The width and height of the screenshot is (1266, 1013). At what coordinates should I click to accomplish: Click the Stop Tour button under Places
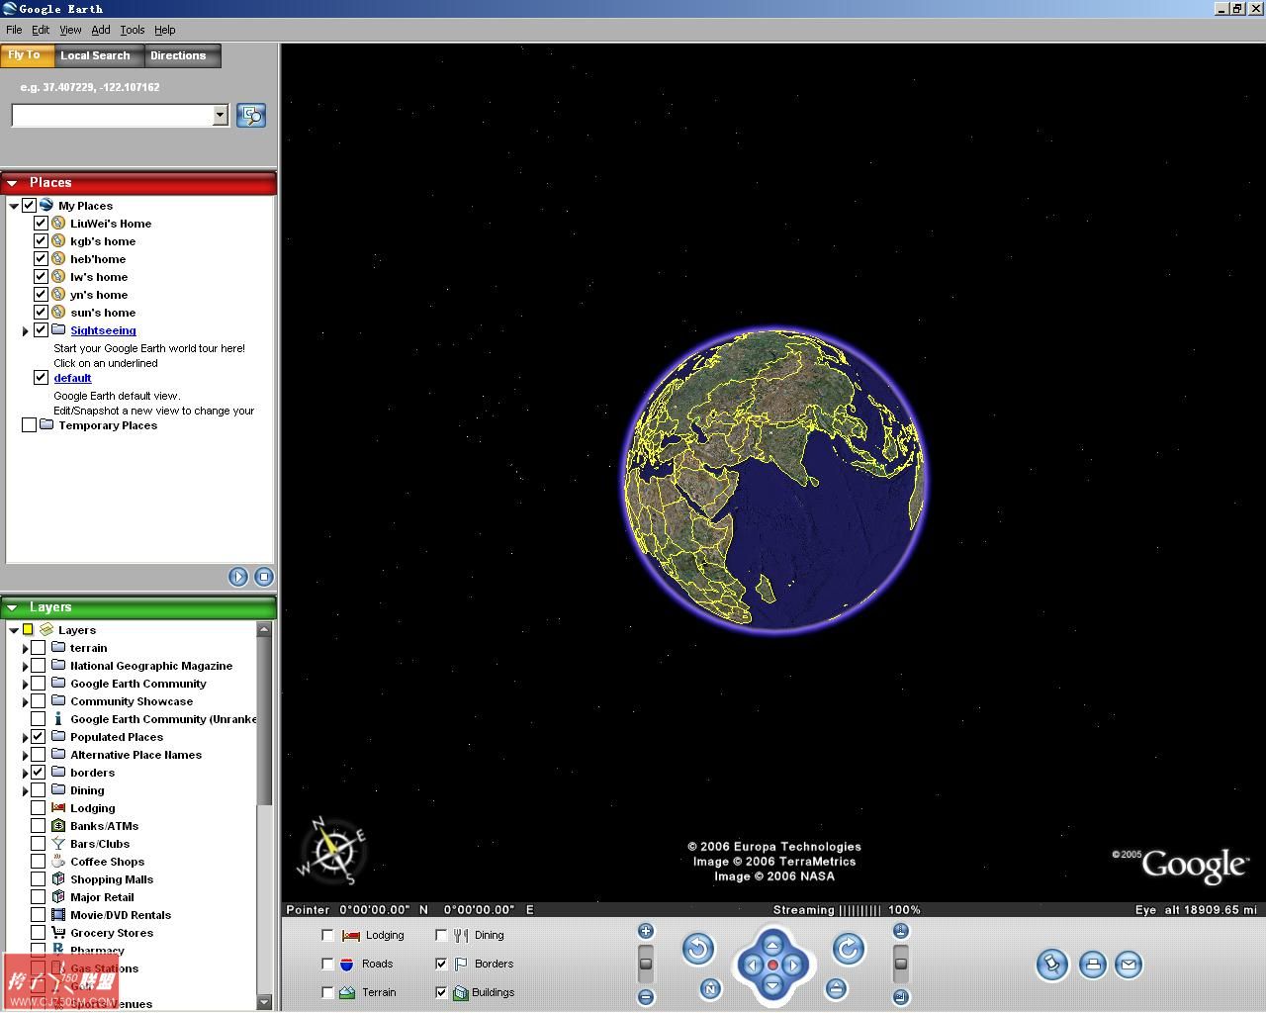pyautogui.click(x=264, y=577)
